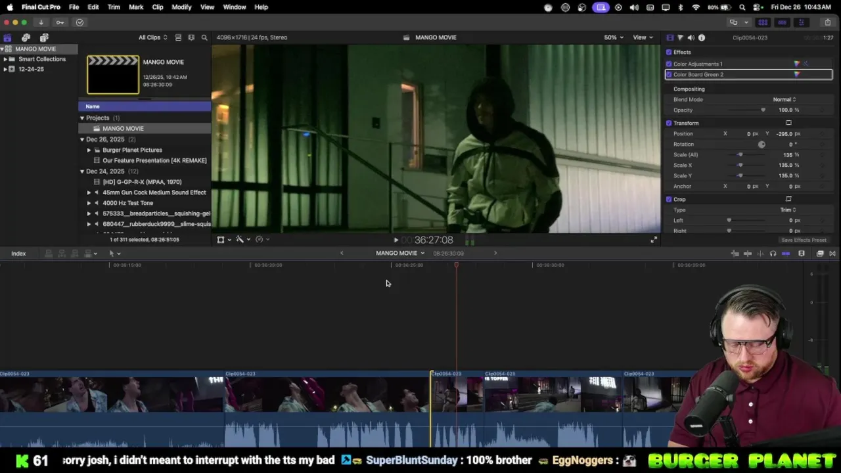Screen dimensions: 841x473
Task: Open color board for Color Adjustments 1
Action: point(797,64)
